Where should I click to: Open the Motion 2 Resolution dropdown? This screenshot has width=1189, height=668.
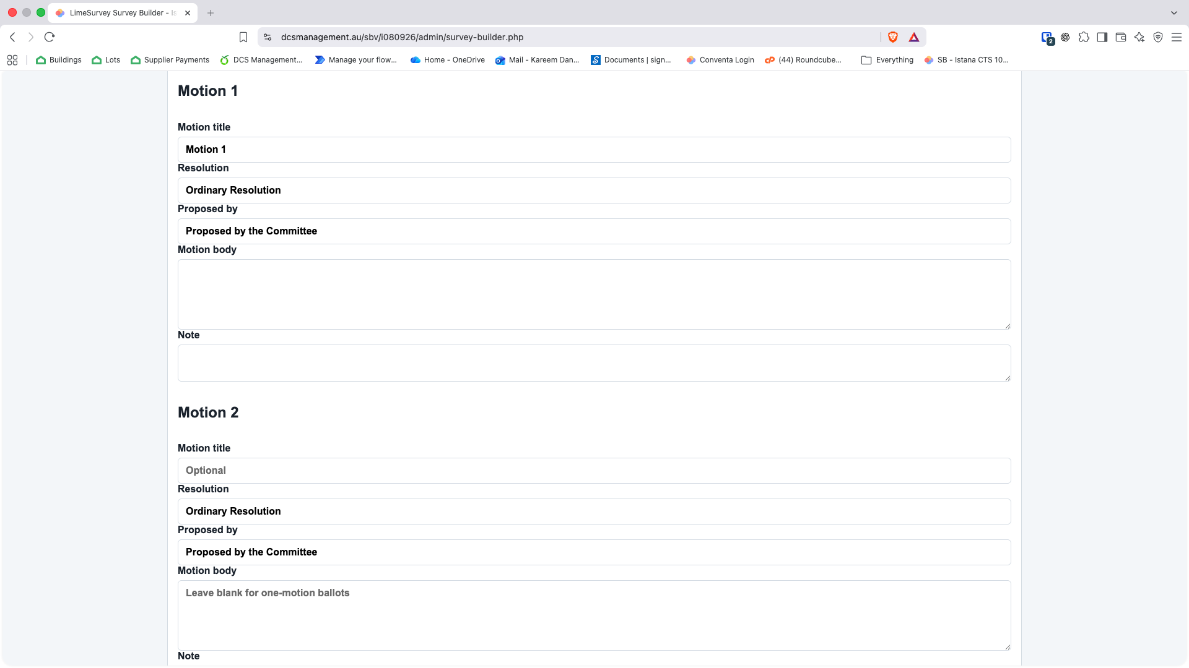(x=594, y=512)
